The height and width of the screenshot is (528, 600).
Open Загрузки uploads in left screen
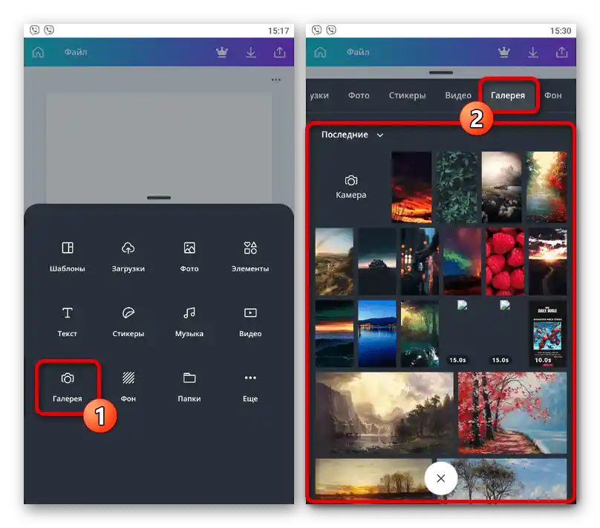128,257
